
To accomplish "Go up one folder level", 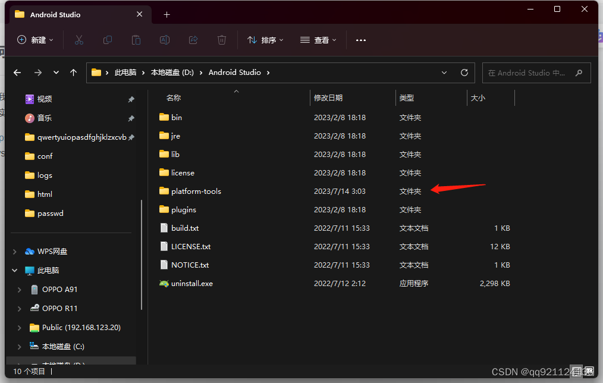I will coord(74,73).
